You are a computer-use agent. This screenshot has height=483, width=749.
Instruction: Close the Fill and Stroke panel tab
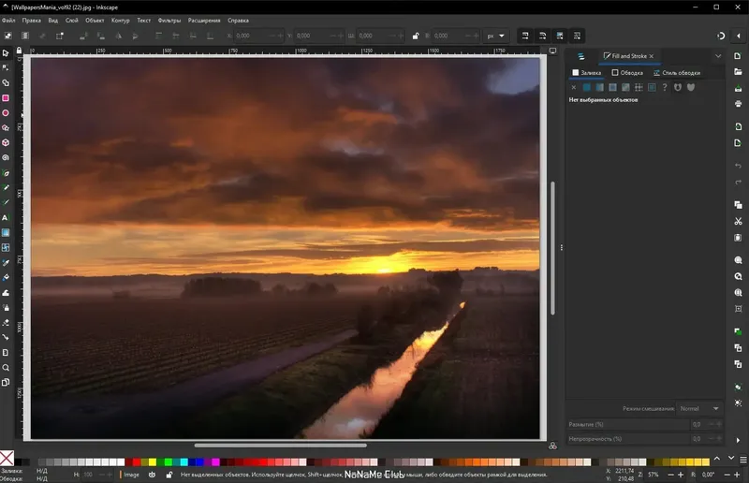pyautogui.click(x=652, y=56)
